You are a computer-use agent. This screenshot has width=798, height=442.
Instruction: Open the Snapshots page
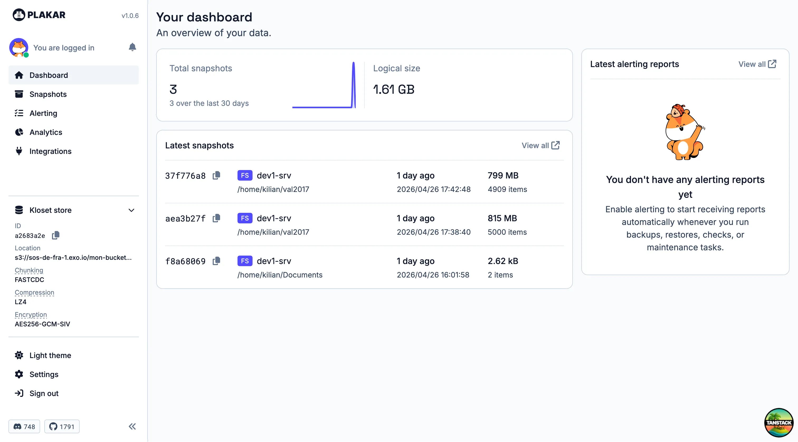(x=73, y=94)
